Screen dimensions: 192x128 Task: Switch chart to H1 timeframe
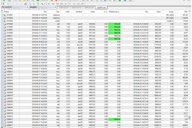(66, 4)
